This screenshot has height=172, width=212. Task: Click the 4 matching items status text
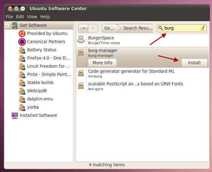pos(107,165)
